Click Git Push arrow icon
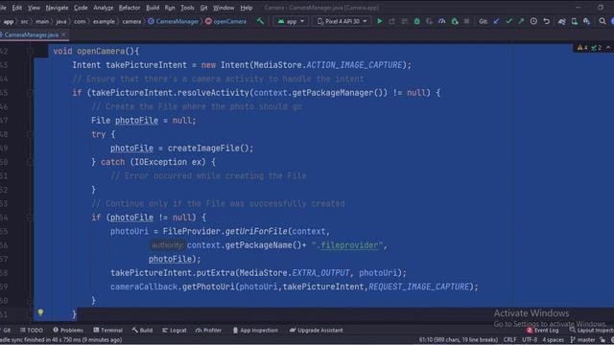Viewport: 614px width, 345px height. click(521, 21)
